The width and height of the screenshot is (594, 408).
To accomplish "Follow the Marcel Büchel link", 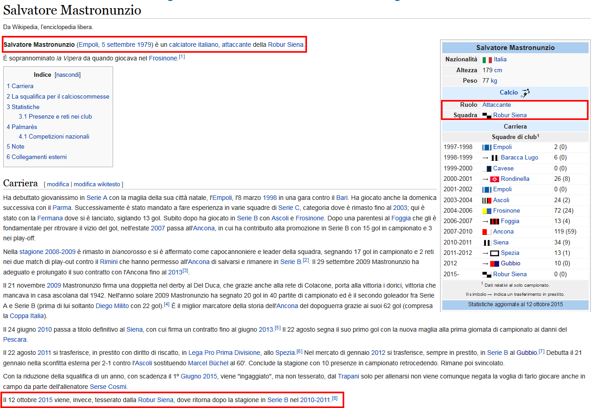I will tap(208, 363).
